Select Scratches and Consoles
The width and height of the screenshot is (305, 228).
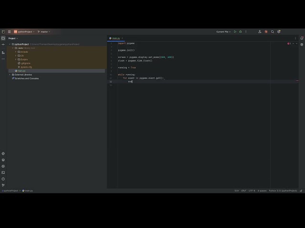coord(25,78)
